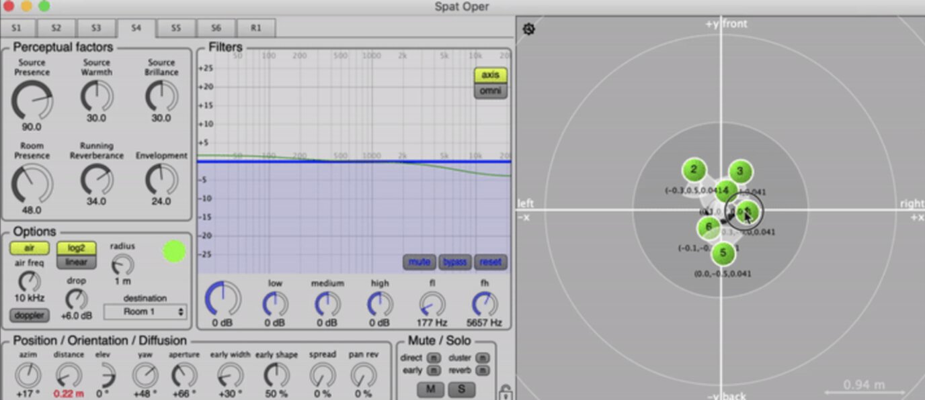Click the Source Presence knob
The height and width of the screenshot is (400, 925).
[x=32, y=101]
